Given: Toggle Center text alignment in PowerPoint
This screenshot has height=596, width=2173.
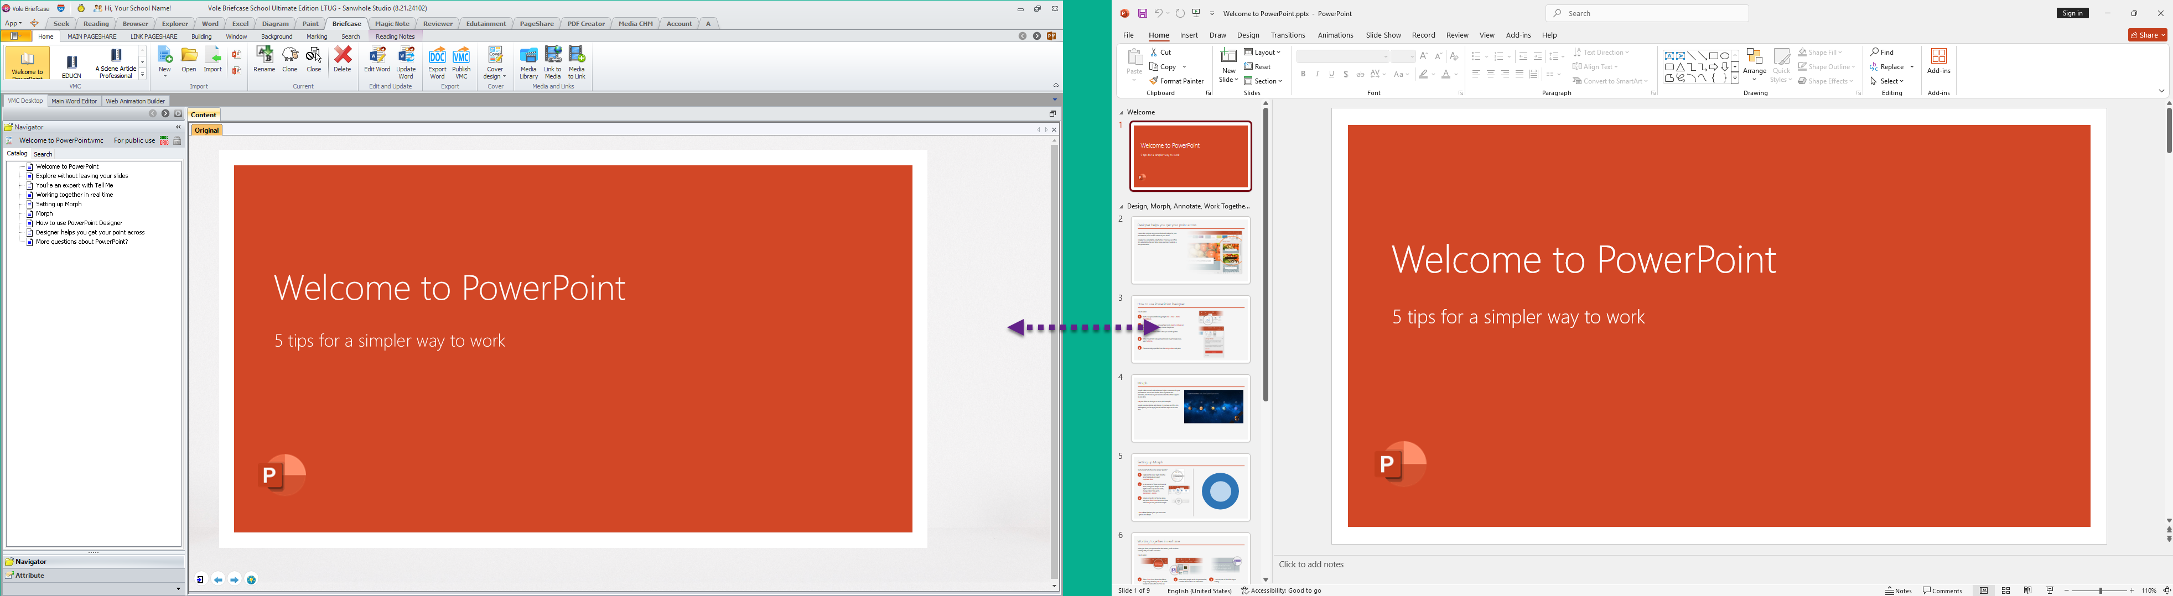Looking at the screenshot, I should click(x=1491, y=74).
